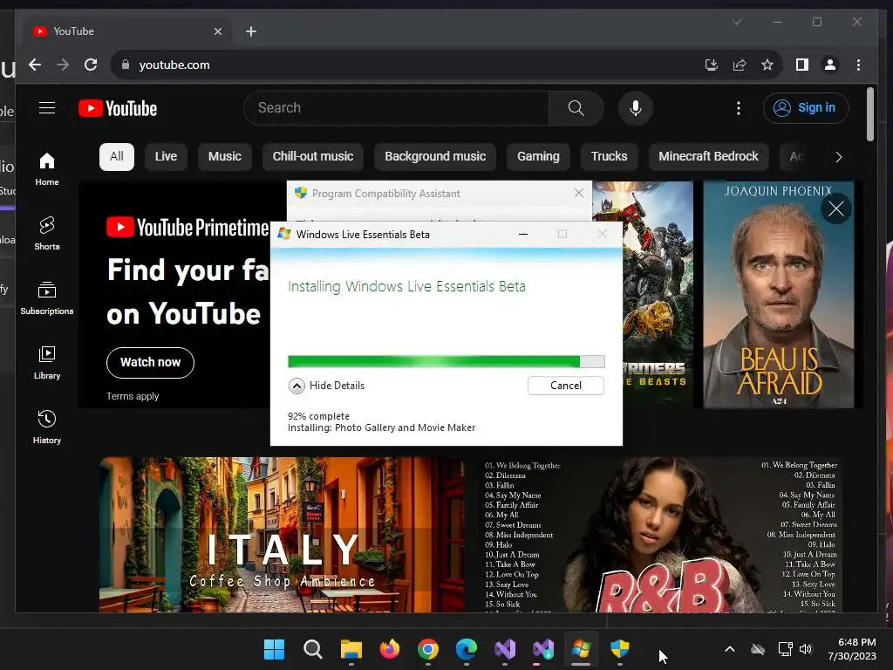Viewport: 893px width, 670px height.
Task: Select the All filter chip
Action: 117,157
